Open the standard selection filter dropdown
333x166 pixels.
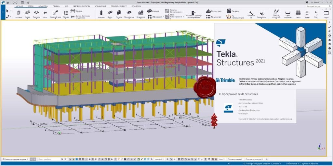point(159,159)
